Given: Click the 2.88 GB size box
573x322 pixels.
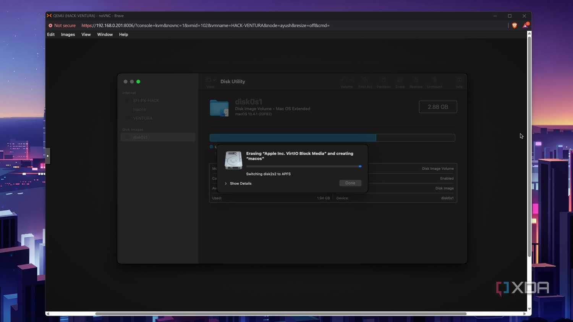Looking at the screenshot, I should 438,107.
